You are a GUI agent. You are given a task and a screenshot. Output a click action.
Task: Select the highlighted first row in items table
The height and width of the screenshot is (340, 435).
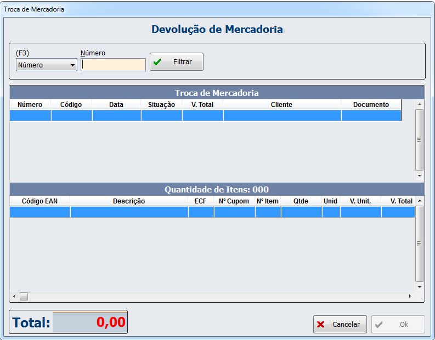tap(212, 212)
